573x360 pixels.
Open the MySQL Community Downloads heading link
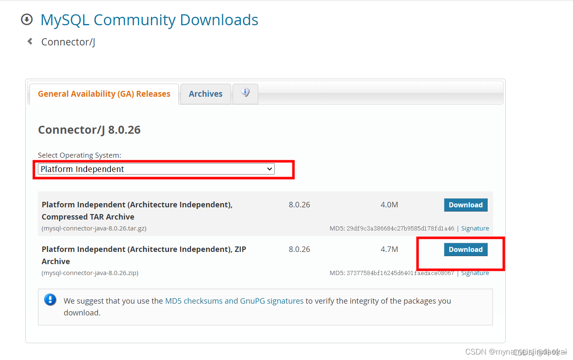pos(149,20)
